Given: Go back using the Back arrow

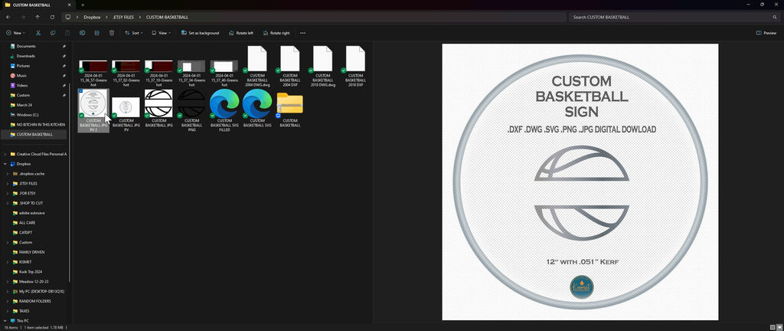Looking at the screenshot, I should pyautogui.click(x=8, y=17).
